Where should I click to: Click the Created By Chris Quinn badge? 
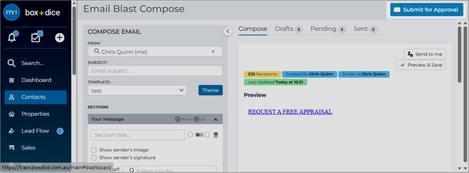pyautogui.click(x=310, y=74)
